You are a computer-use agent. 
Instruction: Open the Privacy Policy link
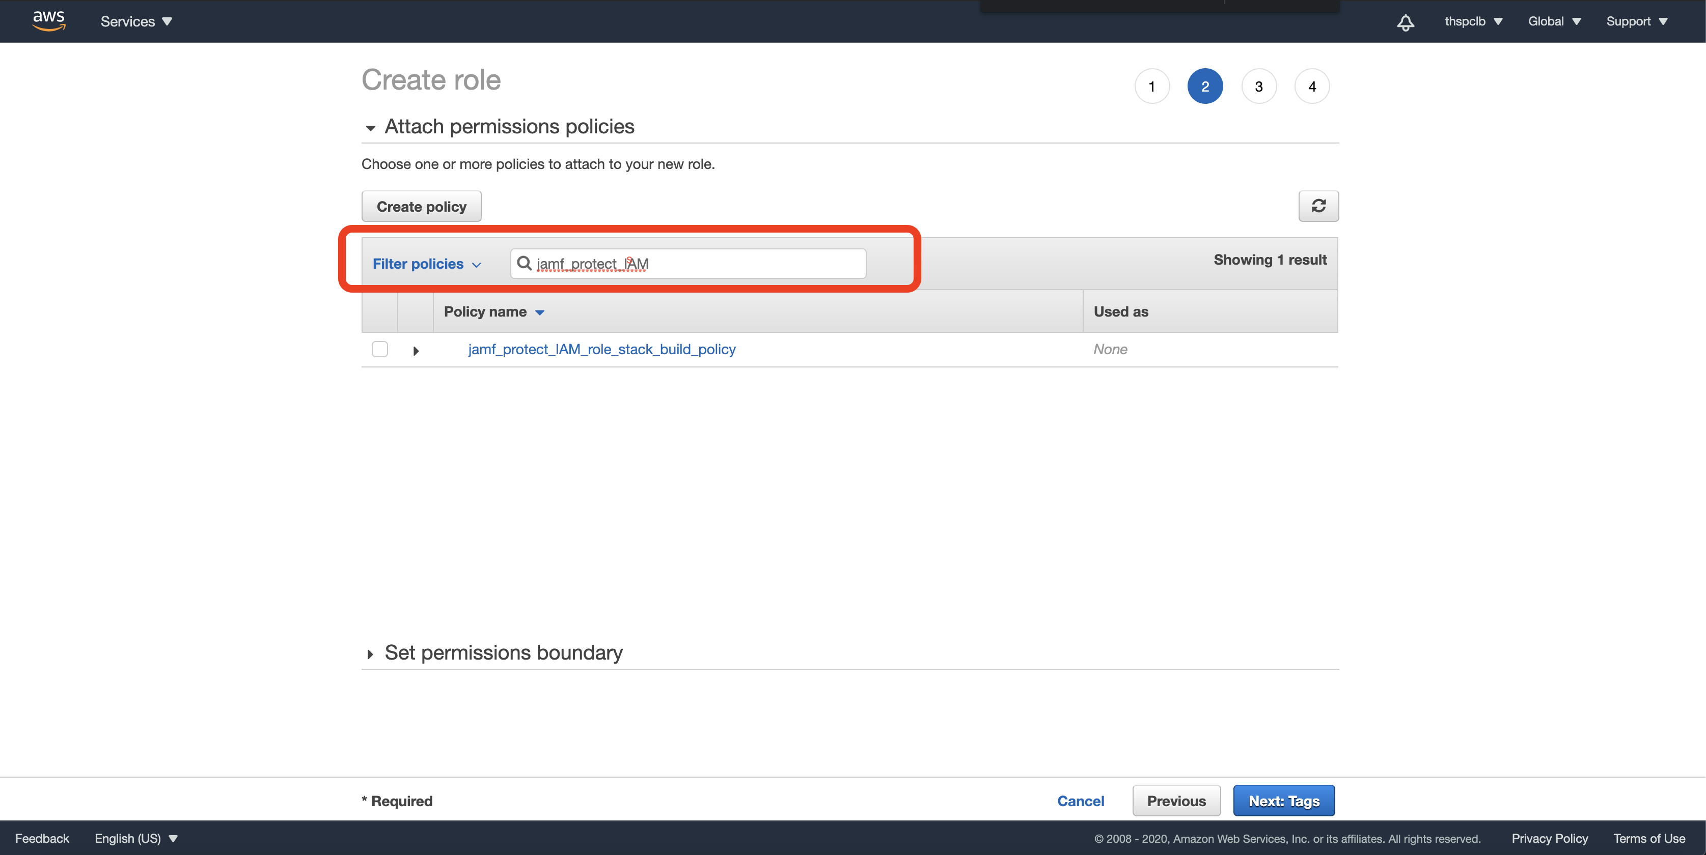[x=1549, y=838]
